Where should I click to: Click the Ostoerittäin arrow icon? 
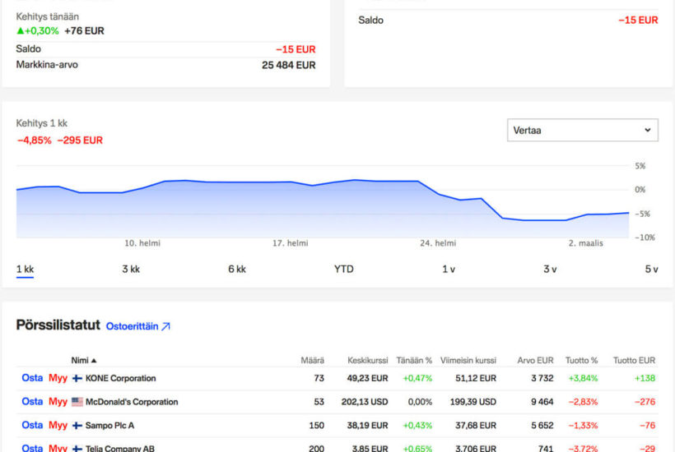point(165,326)
